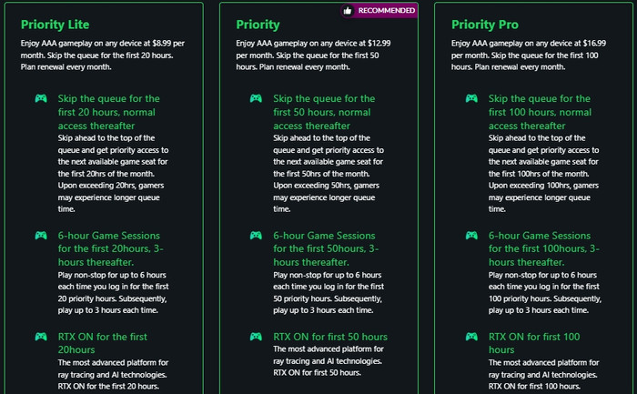This screenshot has width=637, height=394.
Task: Select the Priority Pro plan title
Action: (485, 25)
